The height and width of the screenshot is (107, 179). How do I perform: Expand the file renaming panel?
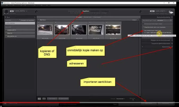[x=157, y=40]
